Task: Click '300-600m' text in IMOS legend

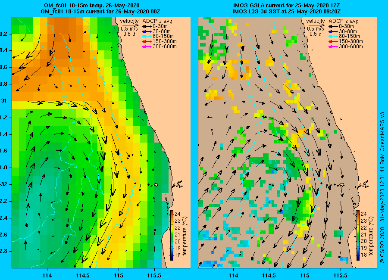Action: tap(351, 47)
